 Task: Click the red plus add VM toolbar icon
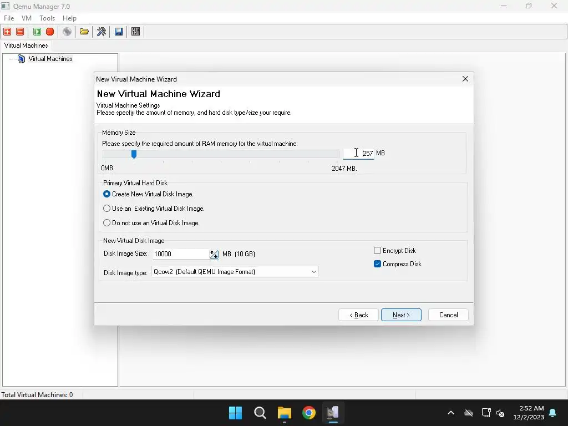[7, 32]
